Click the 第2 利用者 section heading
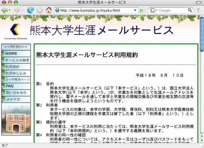This screenshot has height=148, width=204. [x=47, y=105]
